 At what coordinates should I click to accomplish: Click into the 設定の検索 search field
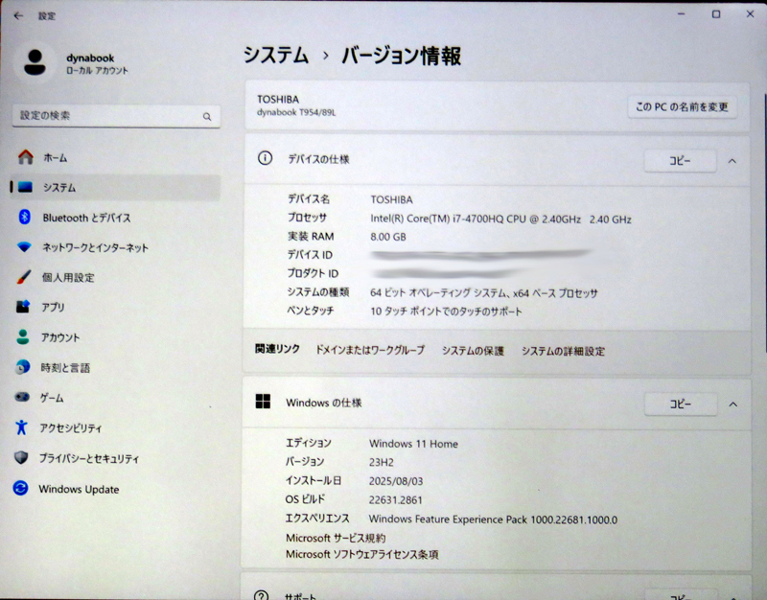pyautogui.click(x=116, y=116)
